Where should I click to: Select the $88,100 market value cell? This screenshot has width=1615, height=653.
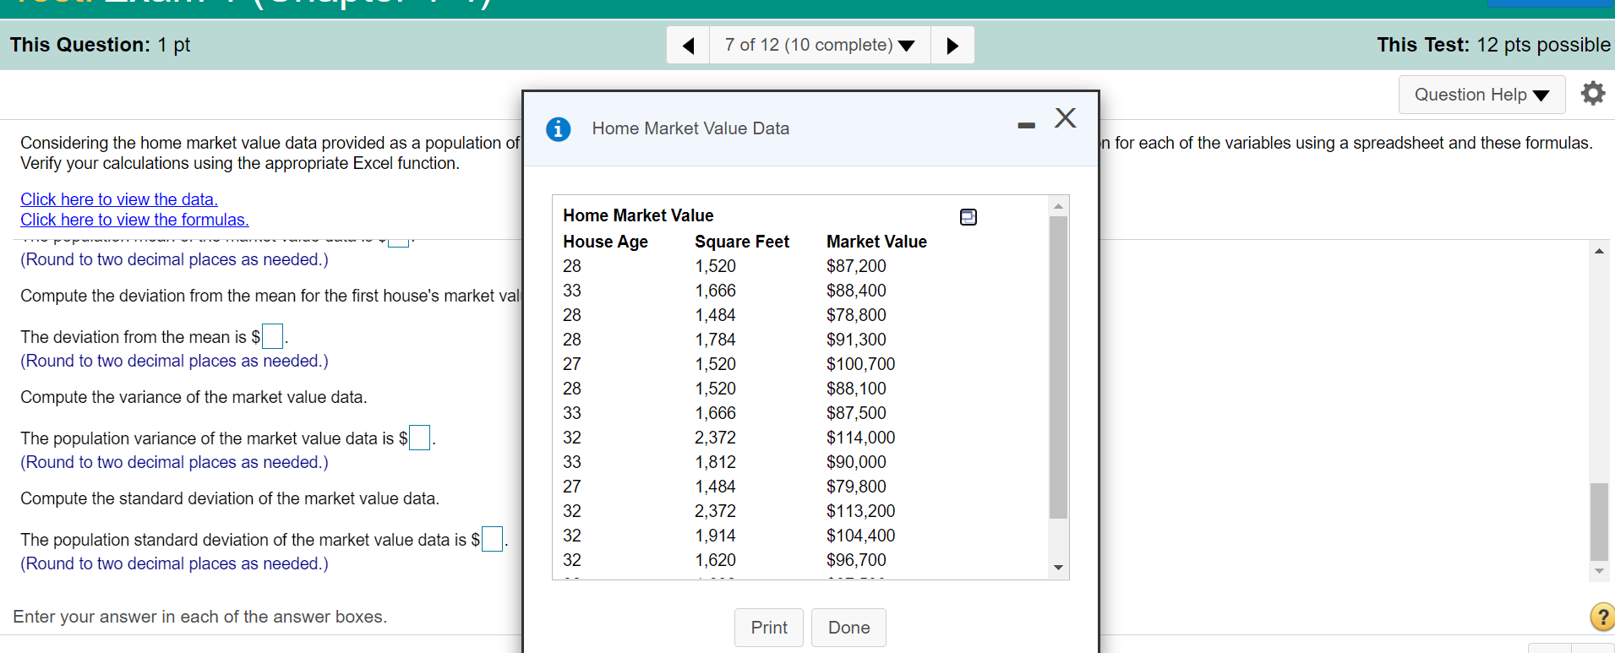tap(856, 389)
